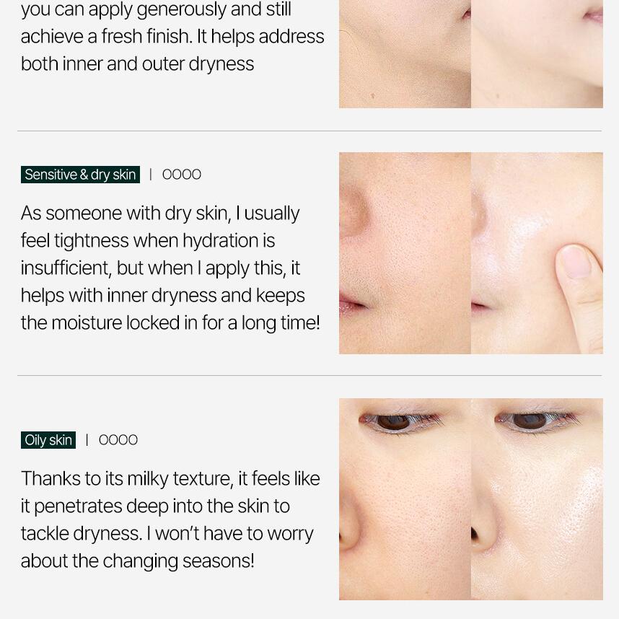Open the top chin before photo

[405, 53]
